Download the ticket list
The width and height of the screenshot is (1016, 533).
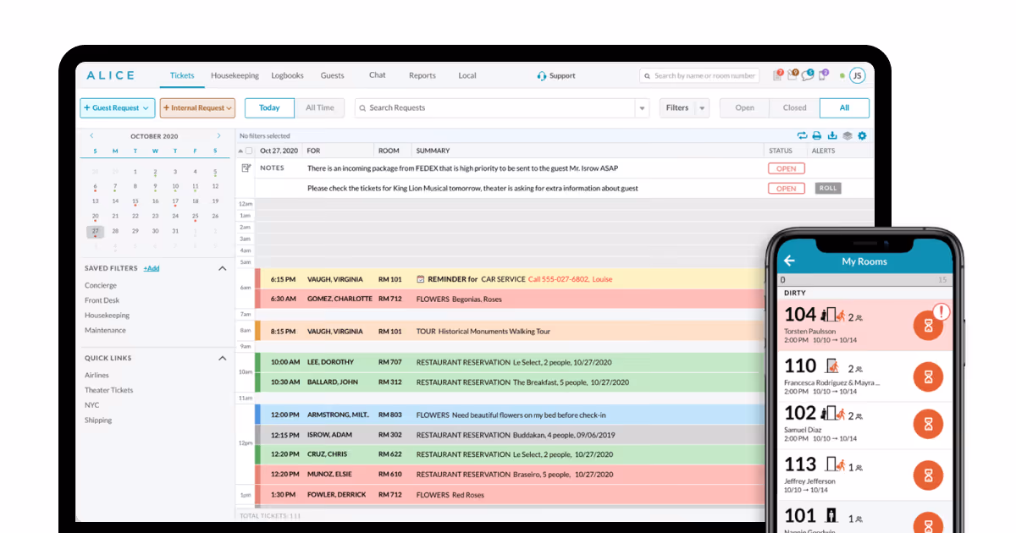(x=832, y=135)
